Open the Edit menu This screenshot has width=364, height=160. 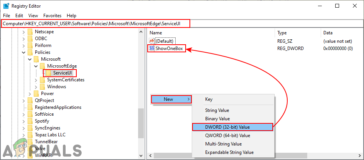pyautogui.click(x=19, y=16)
